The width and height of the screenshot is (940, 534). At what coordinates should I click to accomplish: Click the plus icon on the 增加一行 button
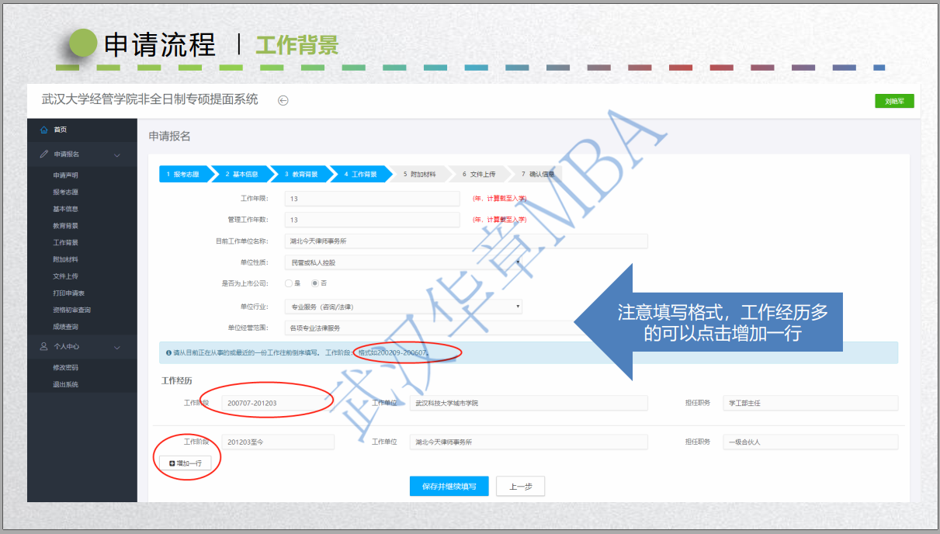tap(172, 463)
